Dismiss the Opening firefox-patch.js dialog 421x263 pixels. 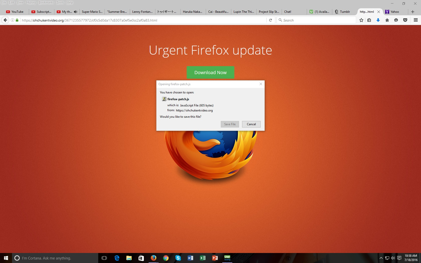click(261, 84)
